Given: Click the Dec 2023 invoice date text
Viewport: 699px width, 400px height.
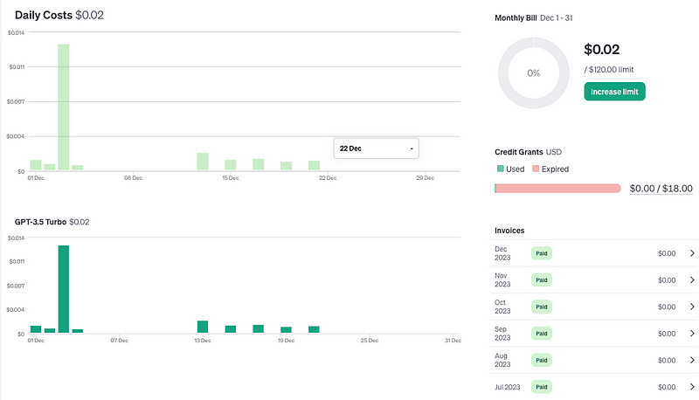Looking at the screenshot, I should [502, 253].
